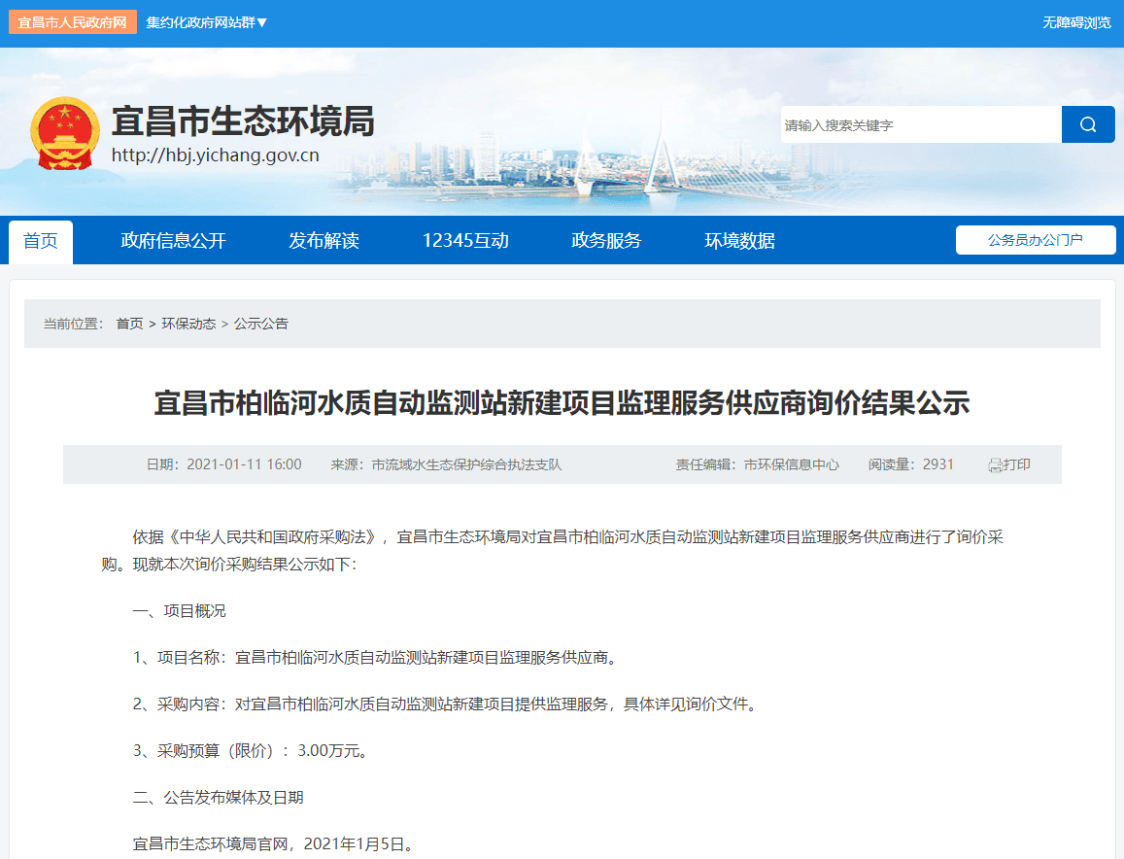1124x859 pixels.
Task: Type in the 请输入搜索关键字 search field
Action: tap(919, 125)
